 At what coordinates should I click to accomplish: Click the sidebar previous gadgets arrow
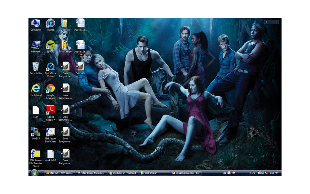(x=273, y=22)
